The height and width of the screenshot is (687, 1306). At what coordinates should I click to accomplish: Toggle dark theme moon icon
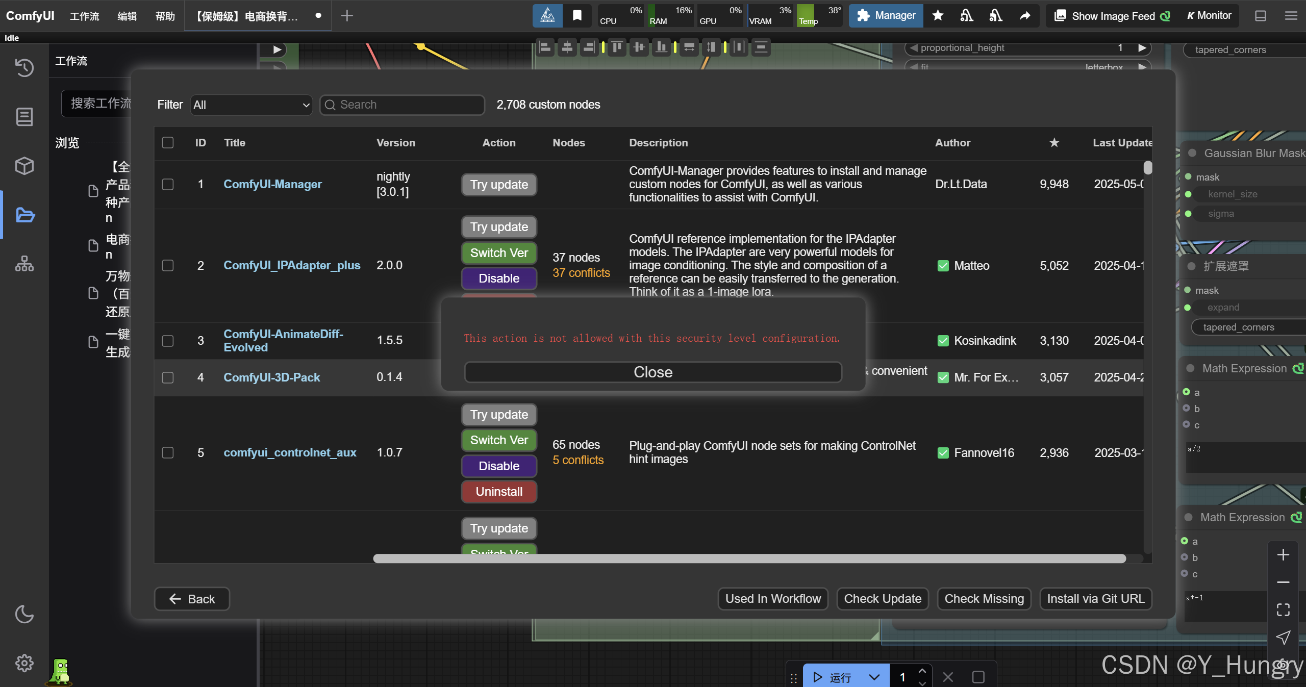[24, 614]
